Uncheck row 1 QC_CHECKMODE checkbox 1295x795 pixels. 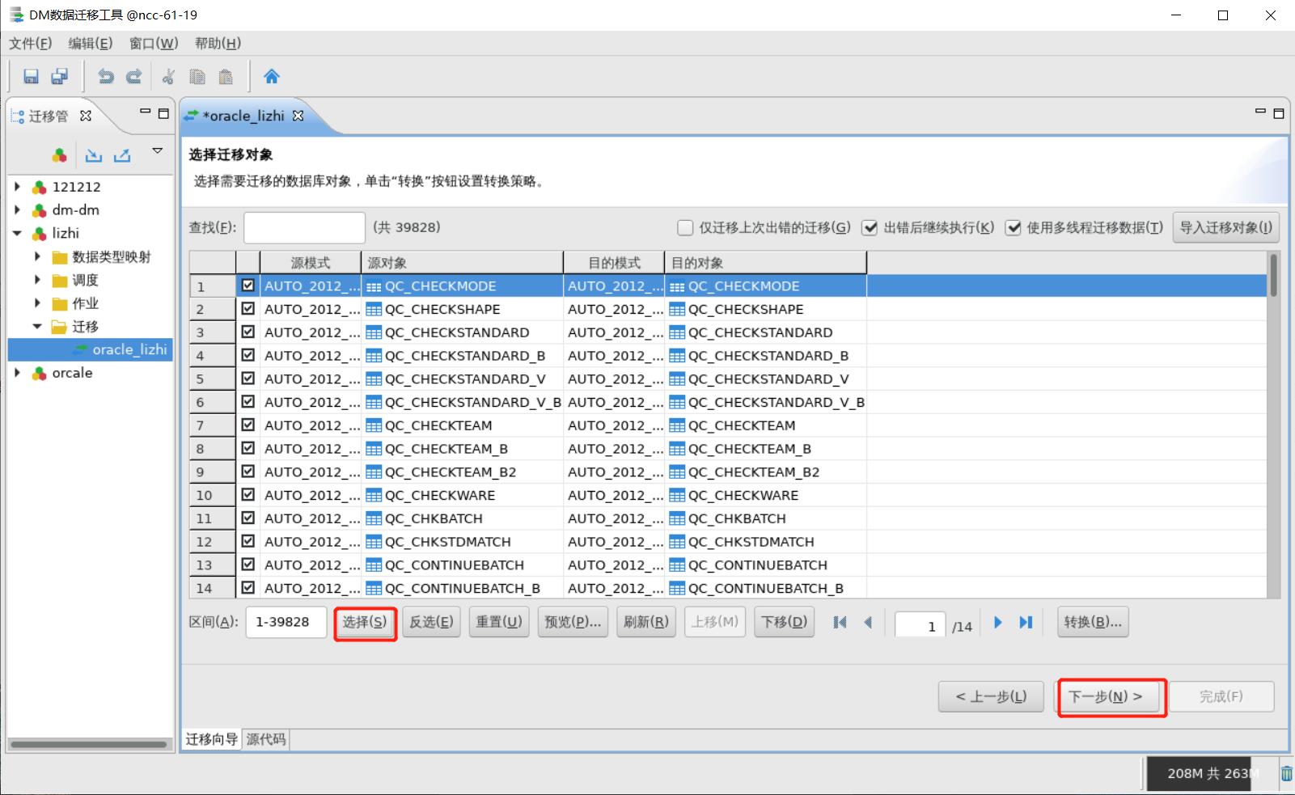tap(248, 285)
